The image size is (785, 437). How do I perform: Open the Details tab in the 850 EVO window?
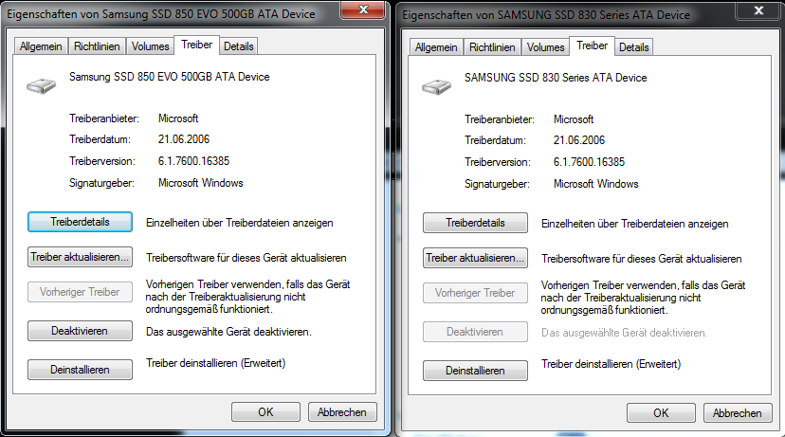[x=238, y=46]
